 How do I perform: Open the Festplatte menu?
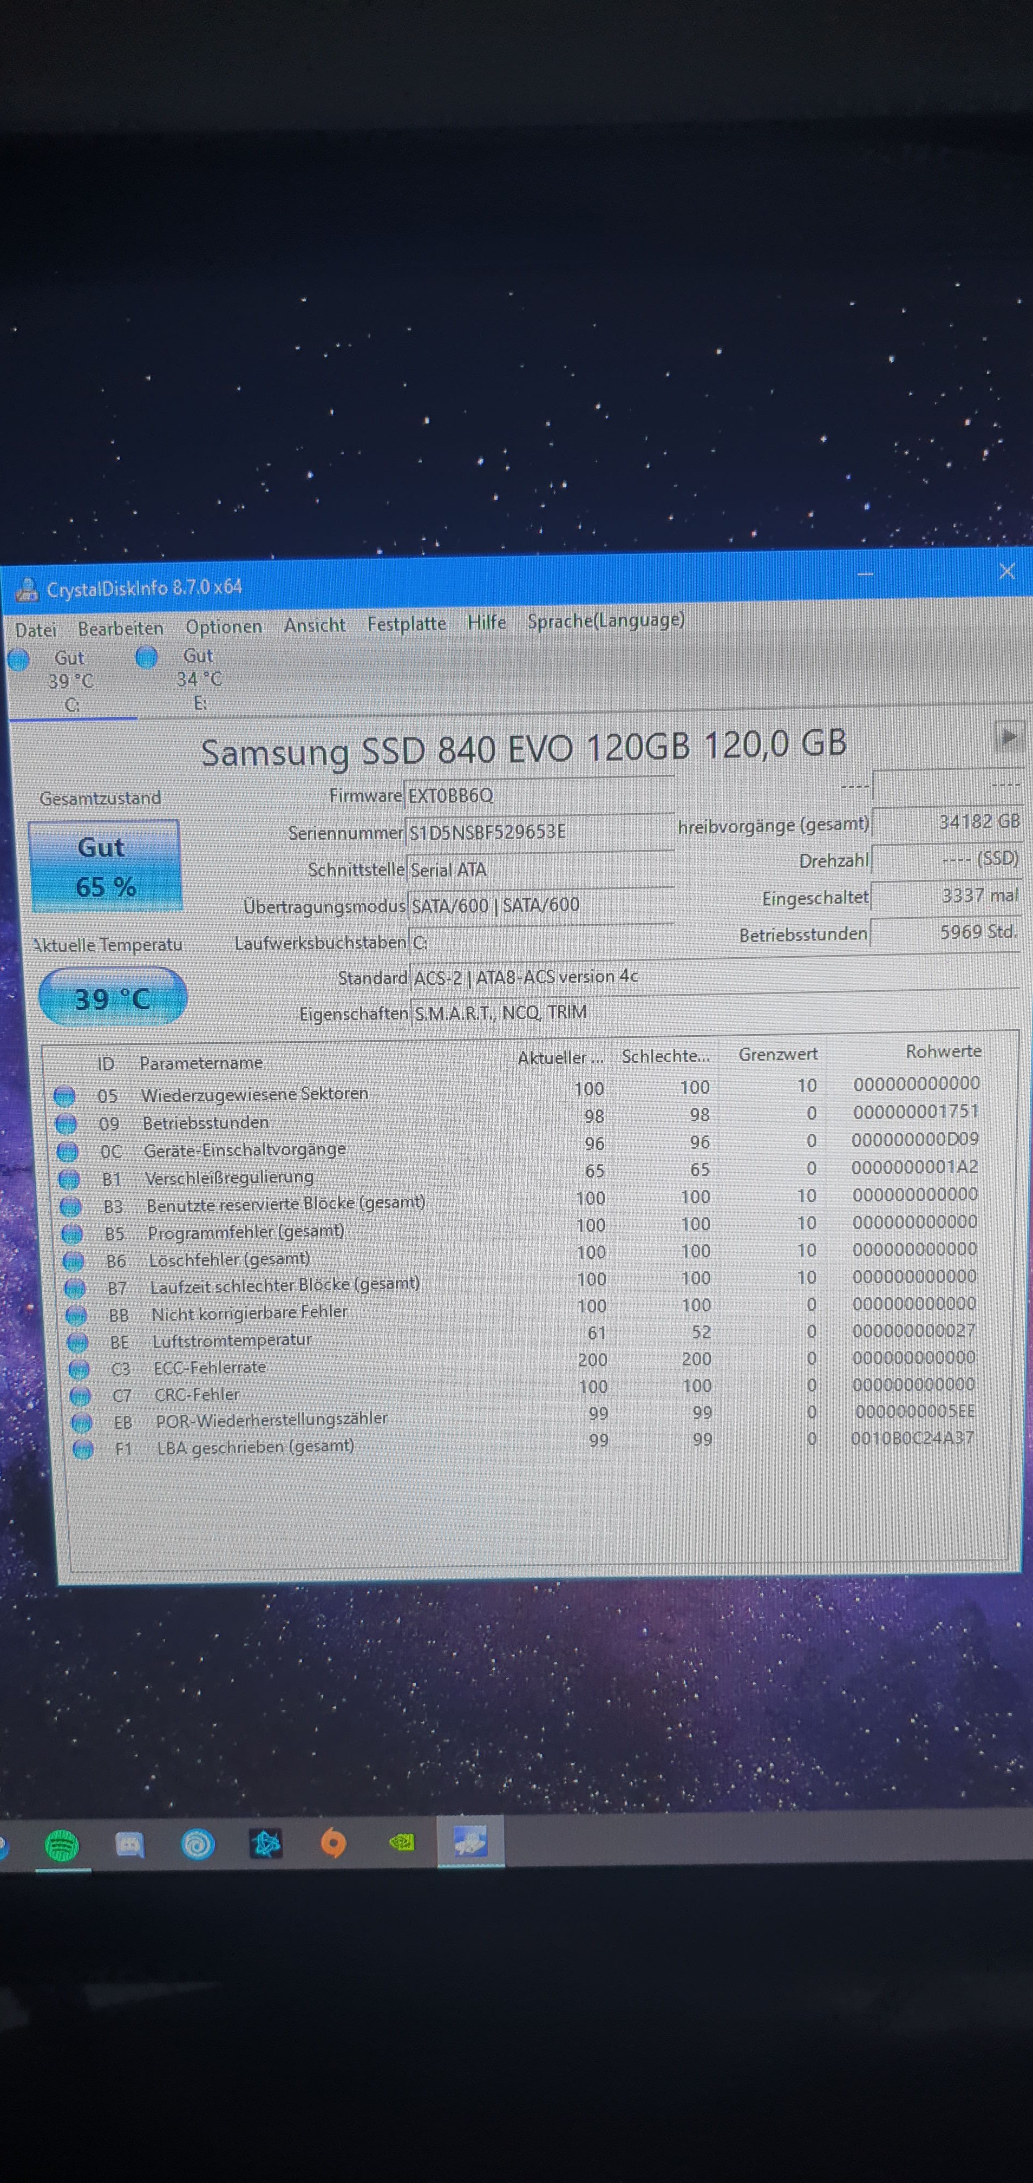[x=406, y=623]
